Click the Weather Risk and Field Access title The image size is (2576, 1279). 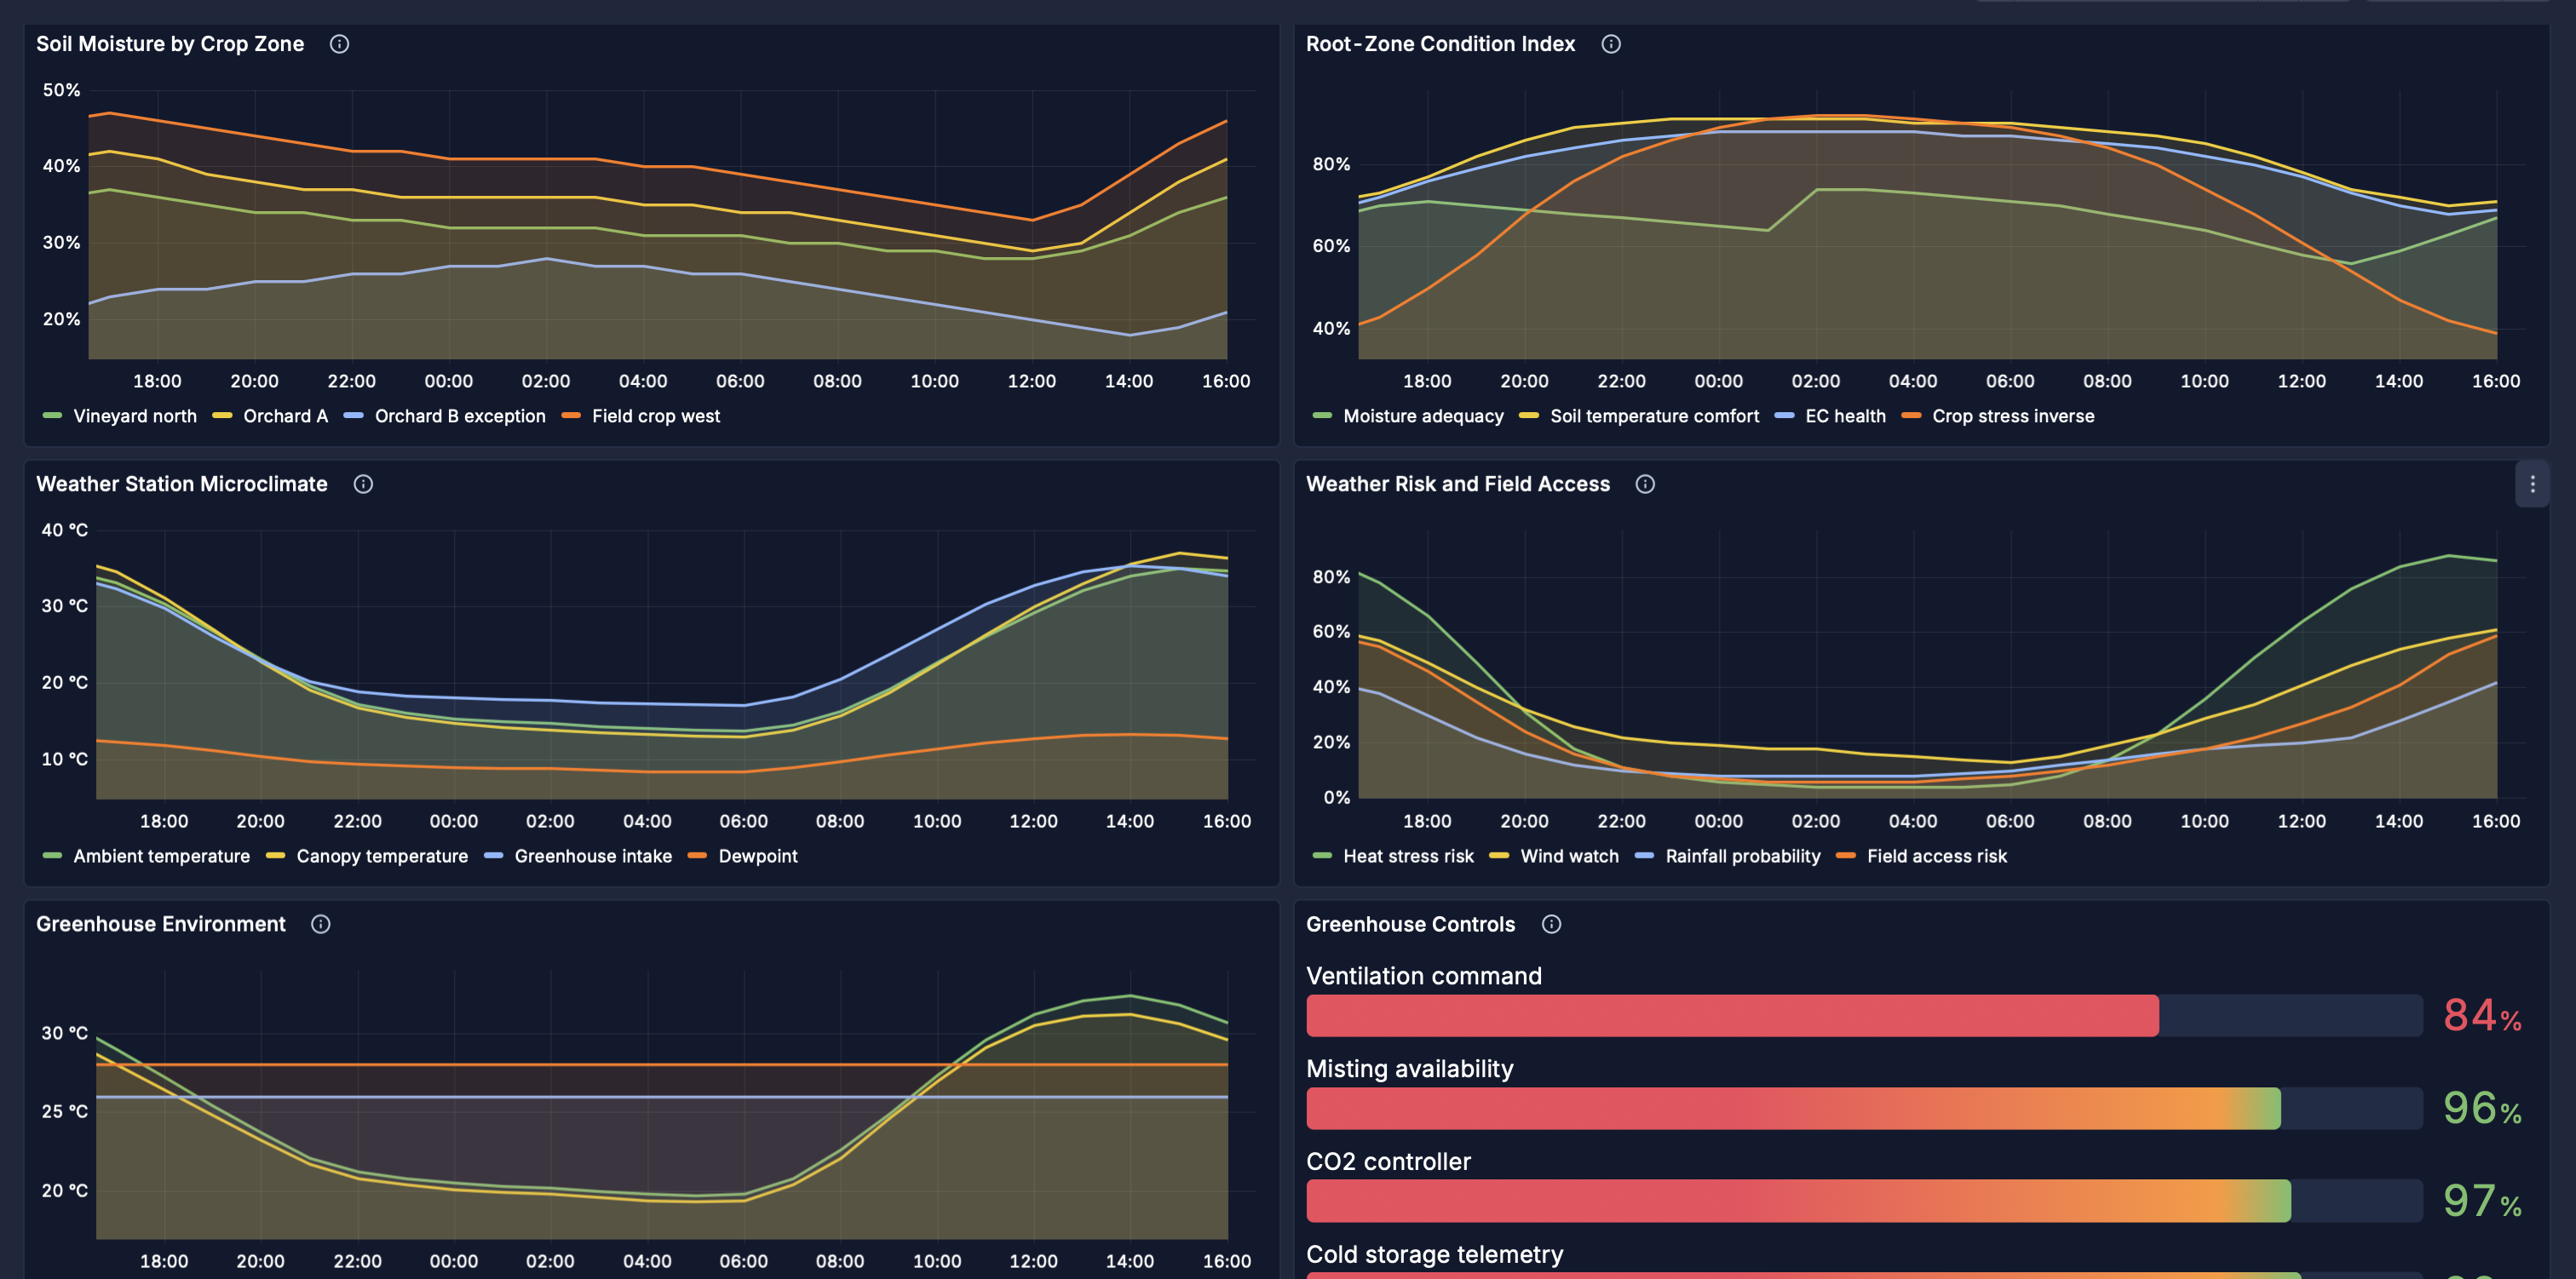[1458, 484]
